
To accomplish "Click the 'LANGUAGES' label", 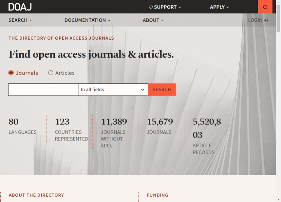I will (x=23, y=132).
